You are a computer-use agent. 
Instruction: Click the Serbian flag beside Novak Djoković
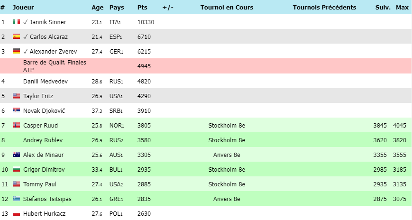[16, 110]
